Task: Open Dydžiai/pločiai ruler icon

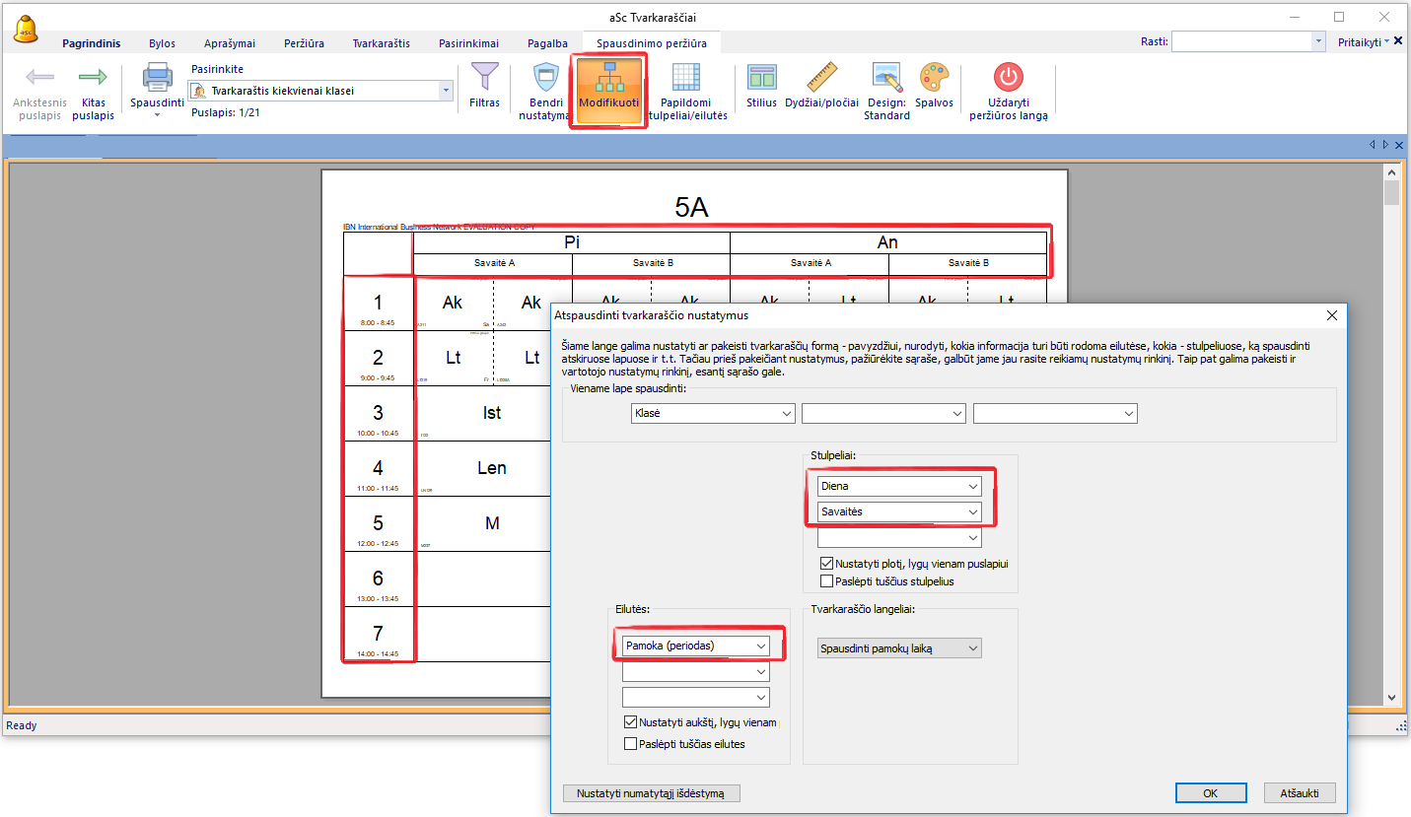Action: point(820,78)
